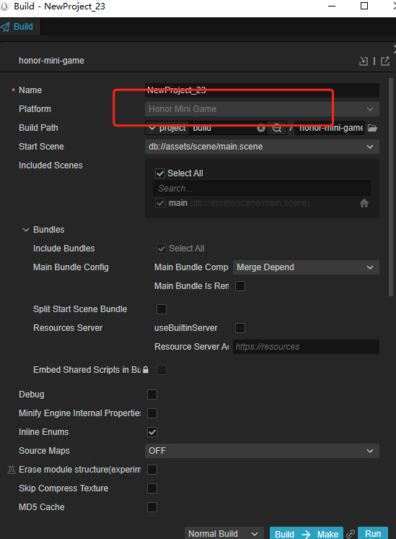Enable Minify Engine Internal Properties
This screenshot has width=396, height=539.
[x=152, y=413]
